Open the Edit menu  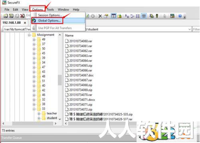[16, 10]
